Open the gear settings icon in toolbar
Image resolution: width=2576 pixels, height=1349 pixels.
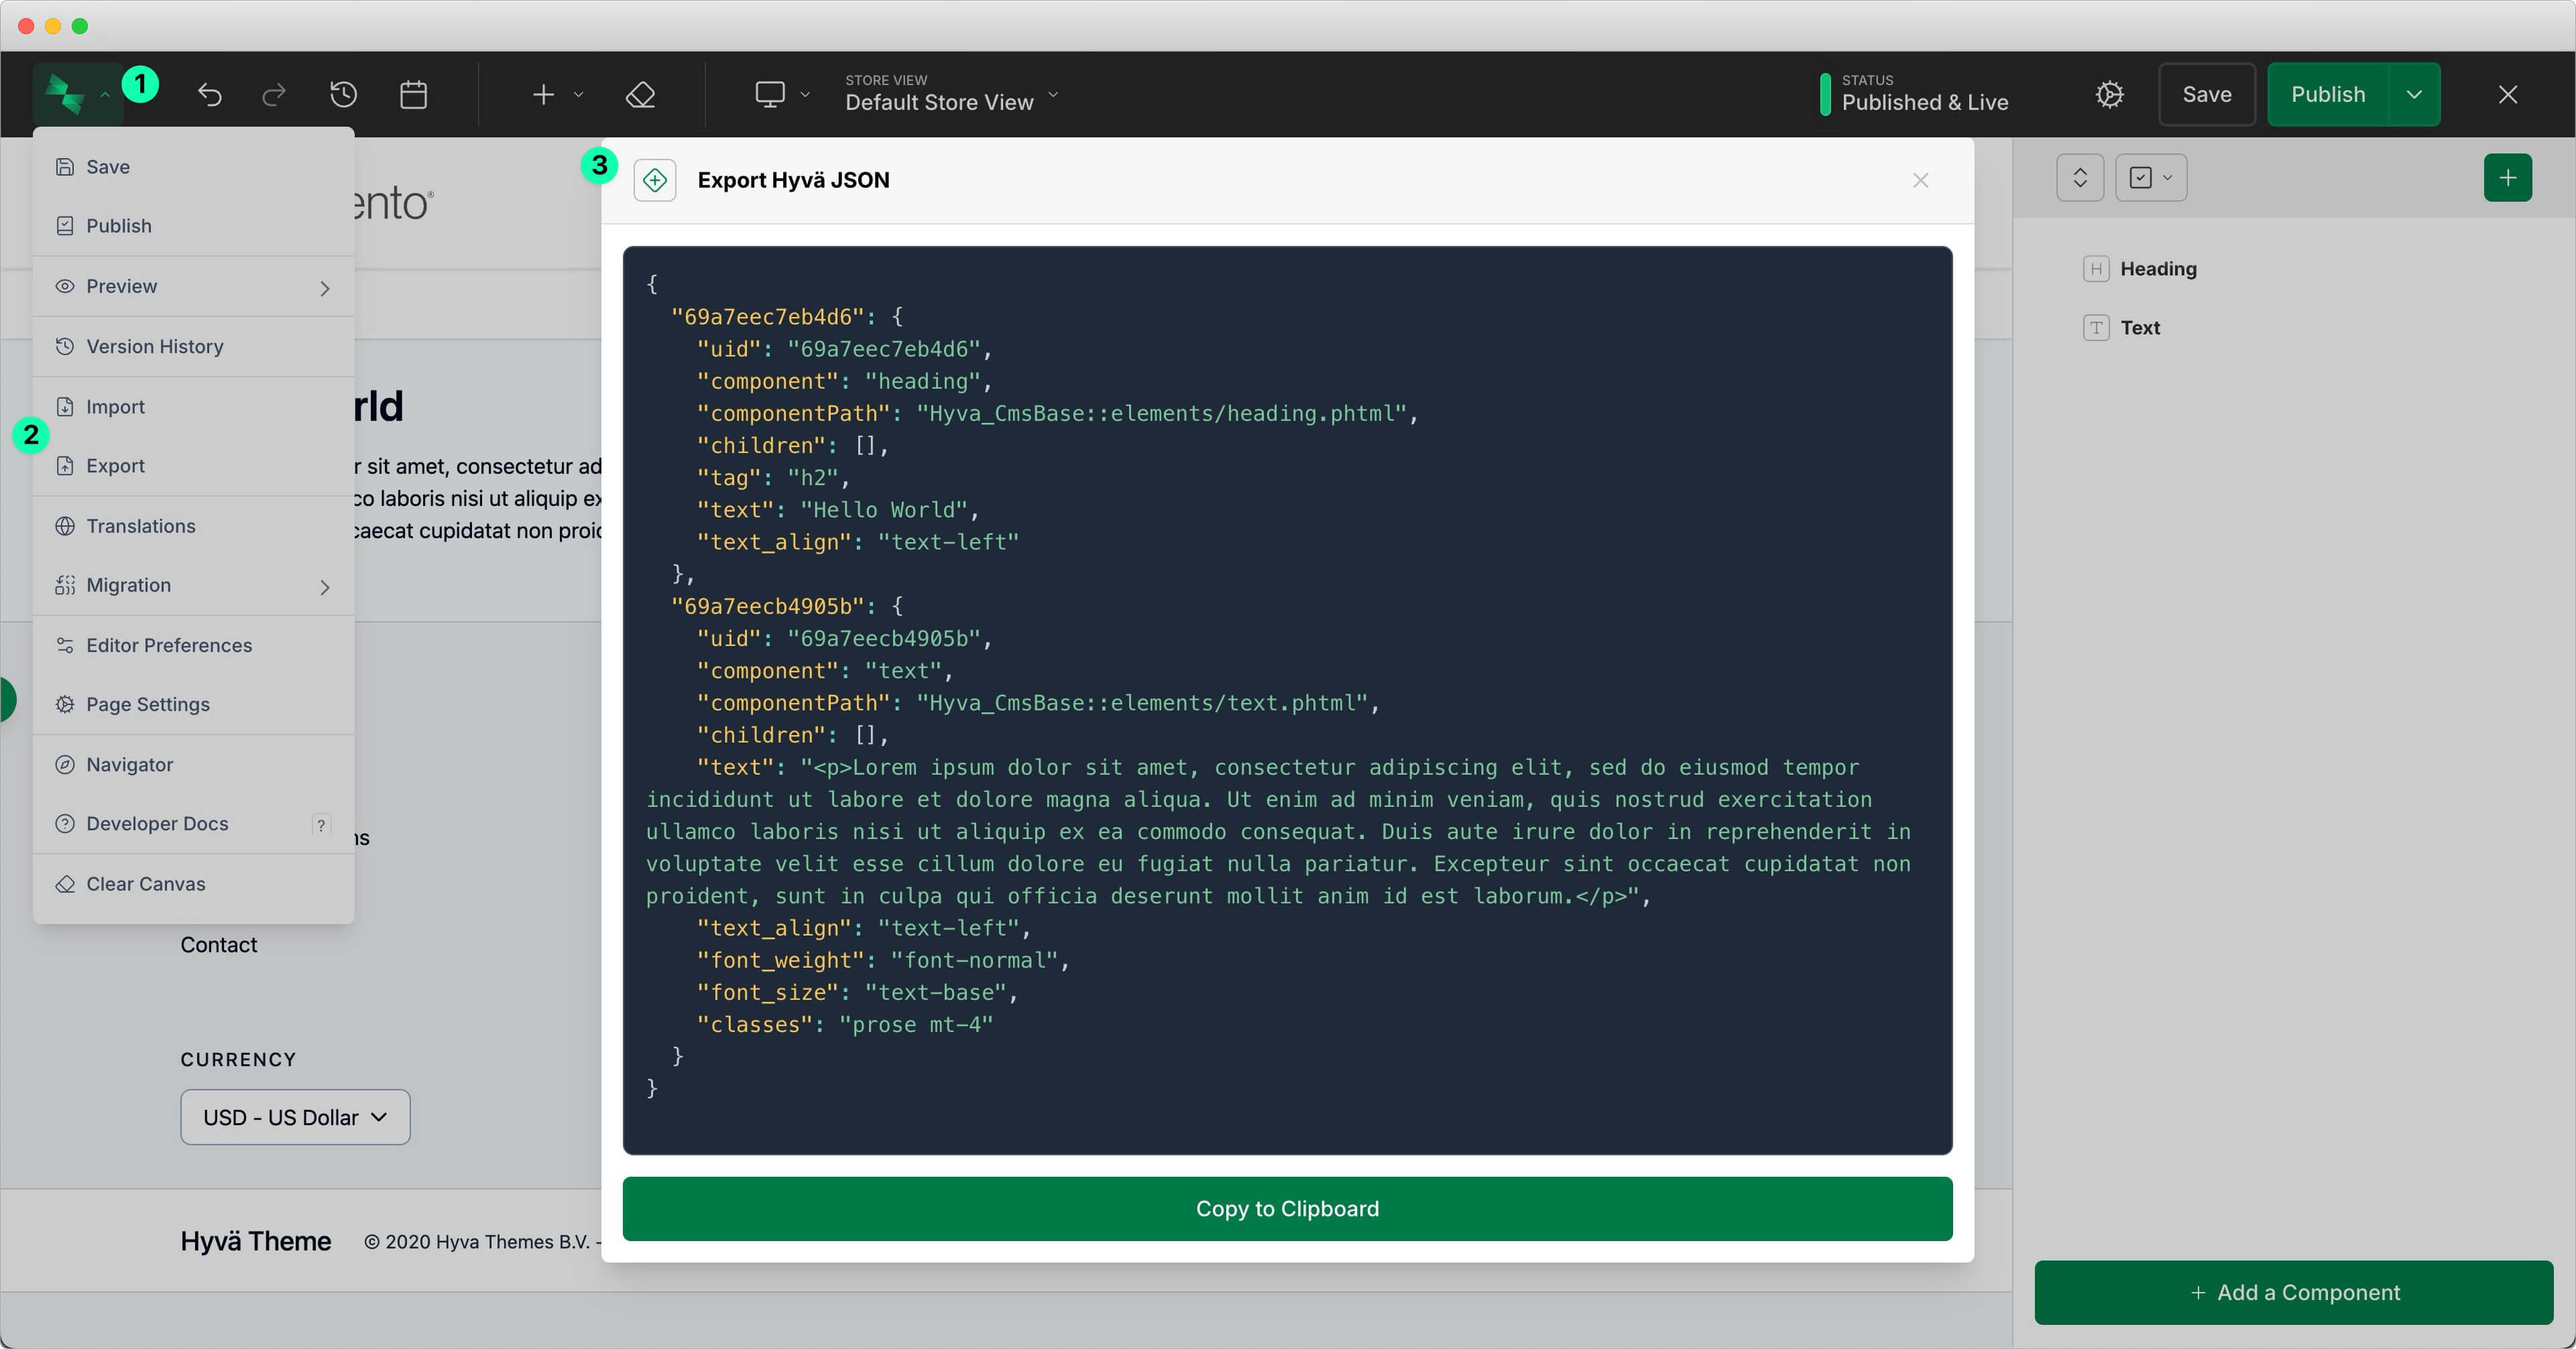click(x=2109, y=95)
